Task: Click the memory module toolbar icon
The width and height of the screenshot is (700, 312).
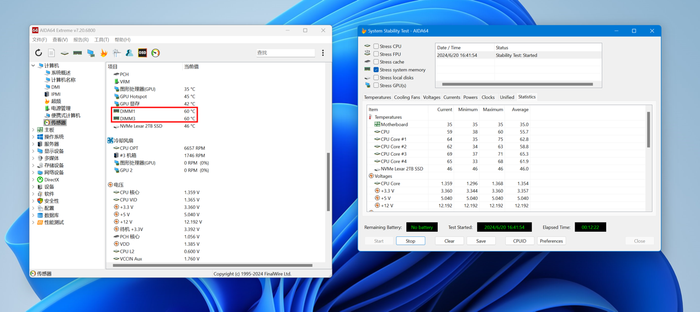Action: [78, 53]
